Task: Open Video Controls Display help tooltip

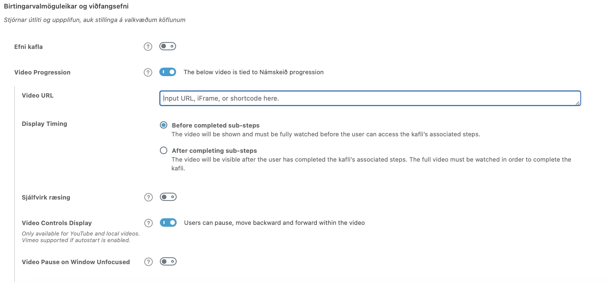Action: coord(148,223)
